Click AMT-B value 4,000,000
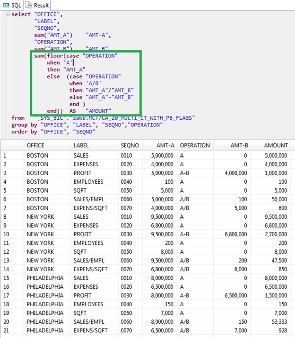 (235, 173)
